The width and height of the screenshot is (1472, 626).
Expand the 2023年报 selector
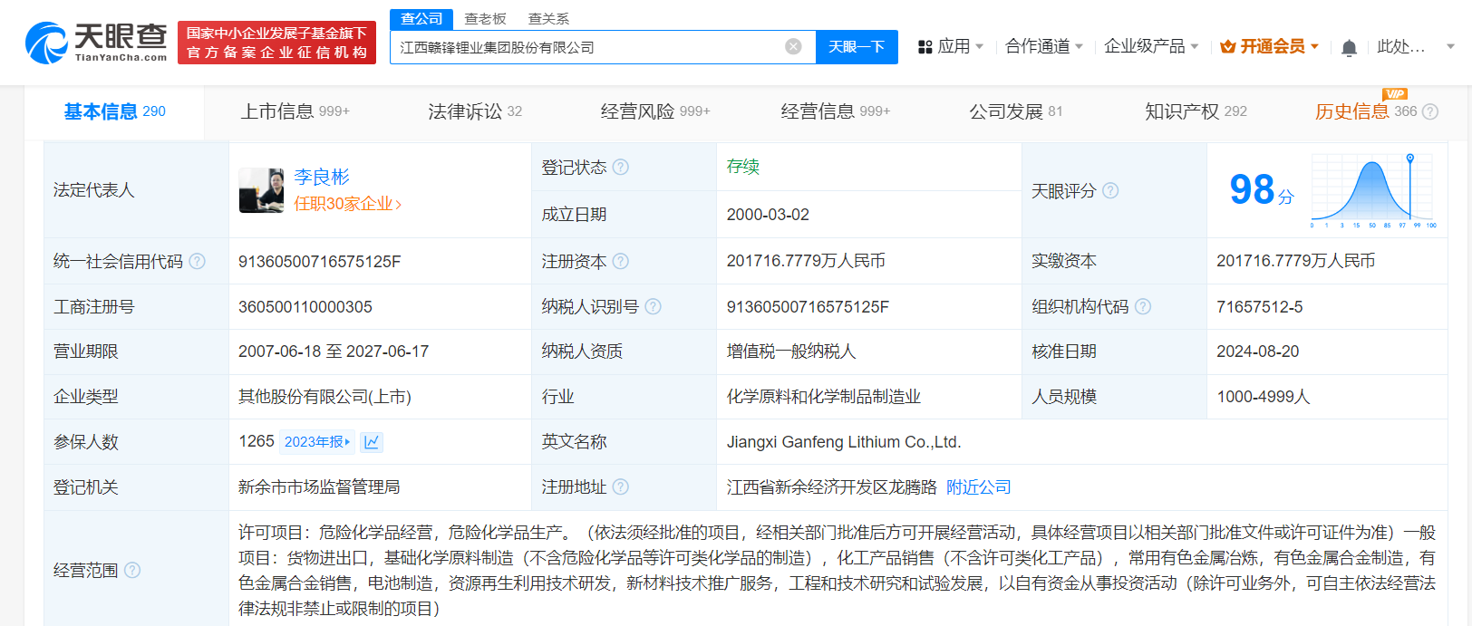(317, 441)
